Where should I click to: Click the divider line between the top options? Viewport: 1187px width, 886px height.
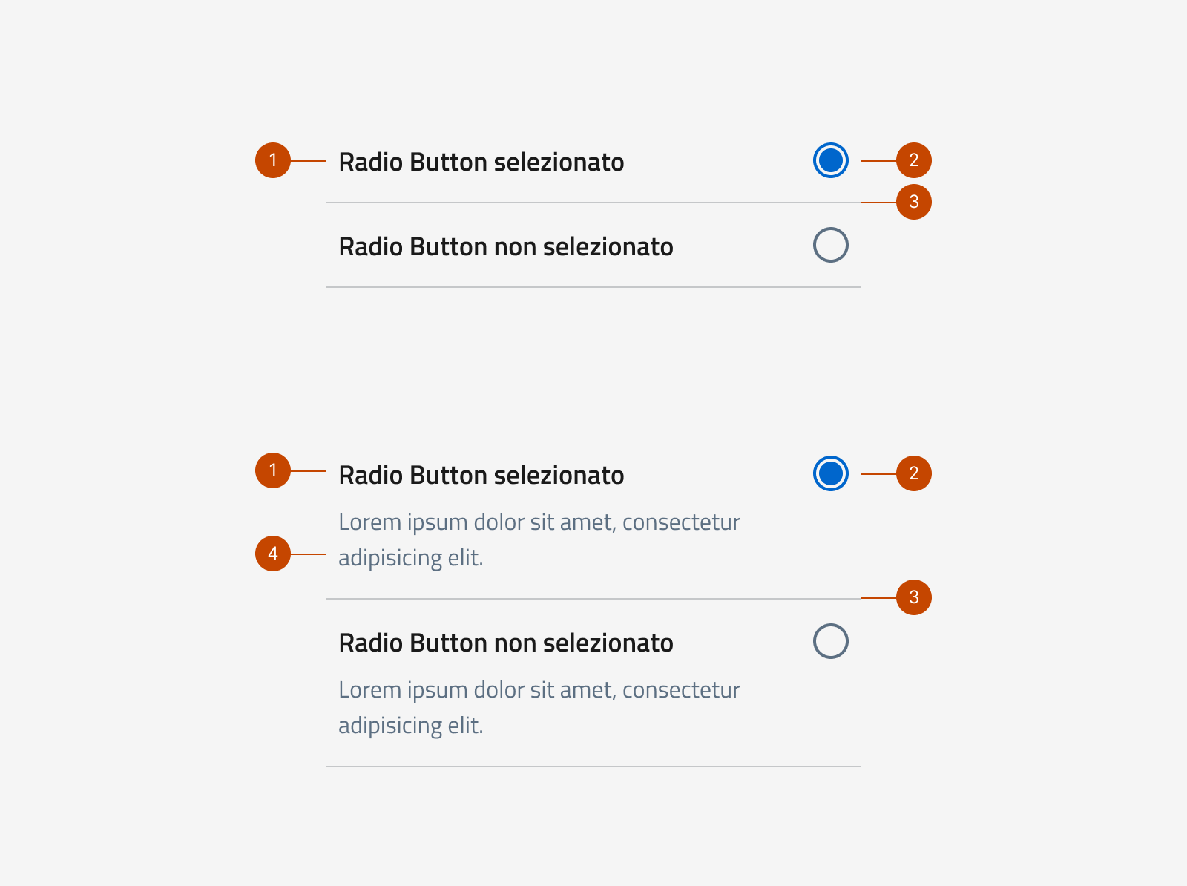click(593, 201)
